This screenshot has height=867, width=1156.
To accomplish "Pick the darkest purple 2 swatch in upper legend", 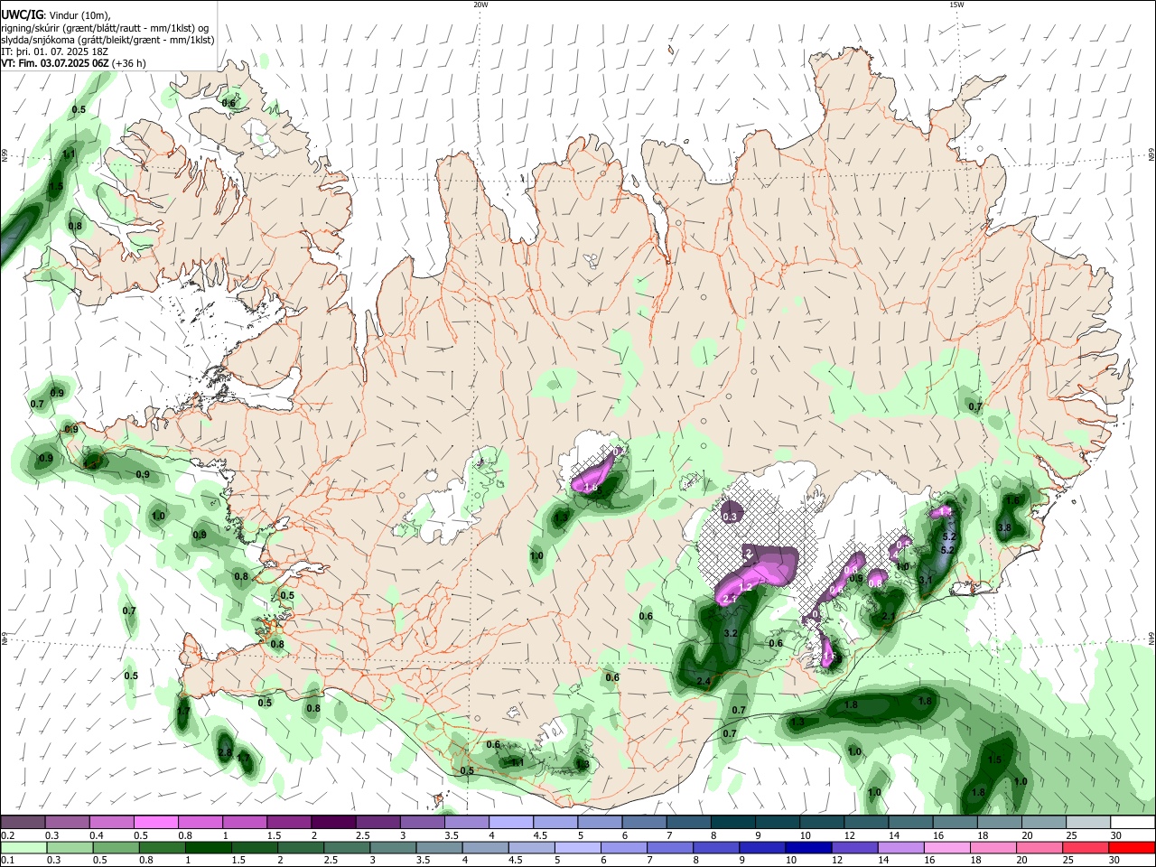I will 332,822.
